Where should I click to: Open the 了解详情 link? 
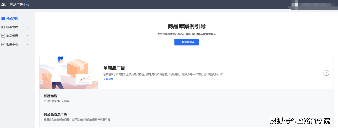coord(108,79)
